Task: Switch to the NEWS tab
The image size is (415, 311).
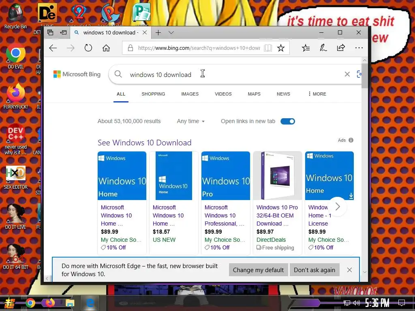Action: click(x=283, y=94)
